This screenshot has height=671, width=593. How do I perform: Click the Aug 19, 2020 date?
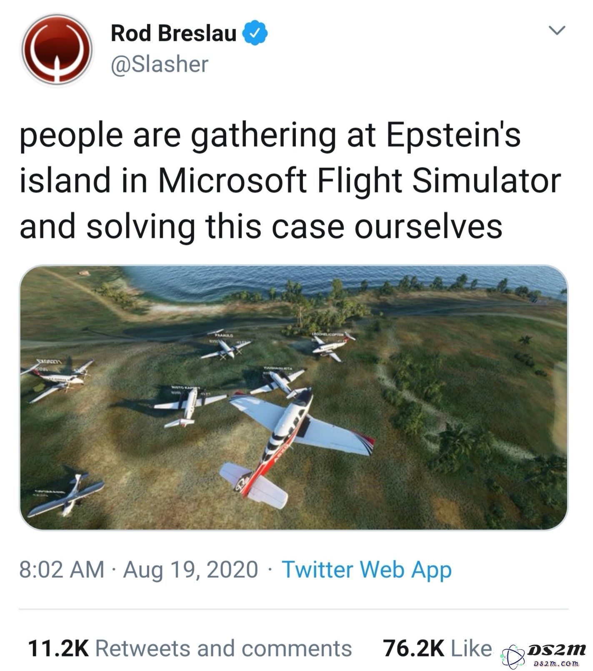[190, 569]
